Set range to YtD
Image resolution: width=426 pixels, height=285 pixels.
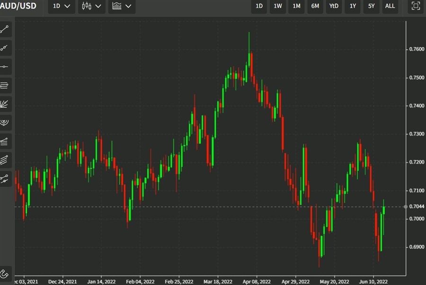334,6
